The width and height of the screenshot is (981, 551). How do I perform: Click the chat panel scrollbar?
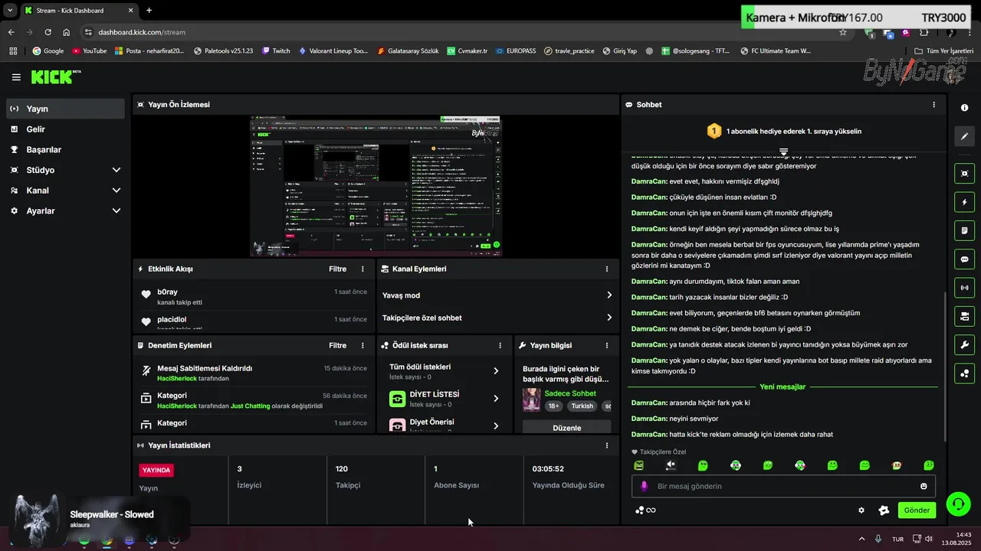click(943, 367)
